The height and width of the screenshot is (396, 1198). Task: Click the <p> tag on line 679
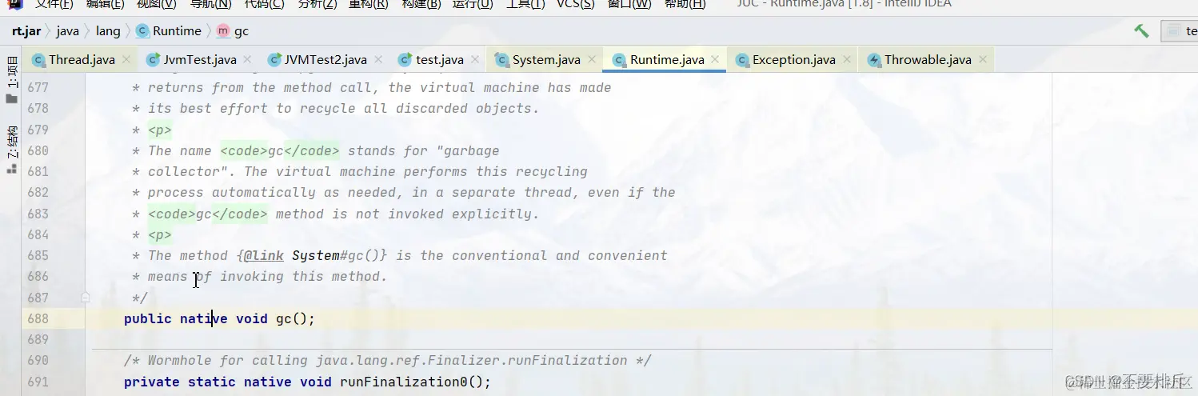160,130
